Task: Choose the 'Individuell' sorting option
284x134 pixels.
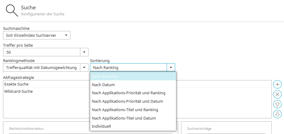Action: pyautogui.click(x=133, y=126)
